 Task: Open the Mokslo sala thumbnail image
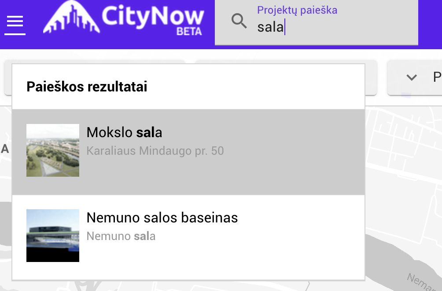click(x=53, y=150)
